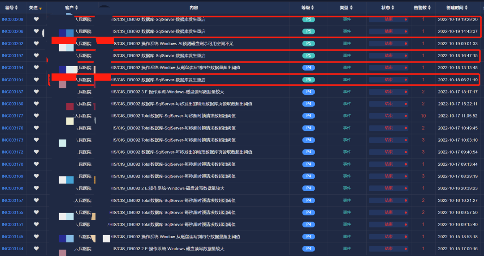Click heart icon in INC003170 row
Image resolution: width=484 pixels, height=256 pixels.
pyautogui.click(x=36, y=164)
